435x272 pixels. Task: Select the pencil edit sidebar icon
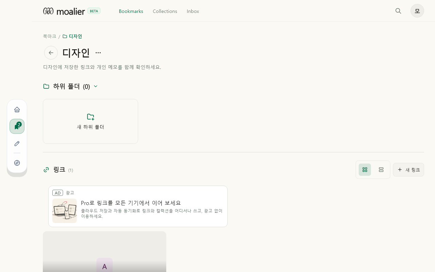point(17,143)
